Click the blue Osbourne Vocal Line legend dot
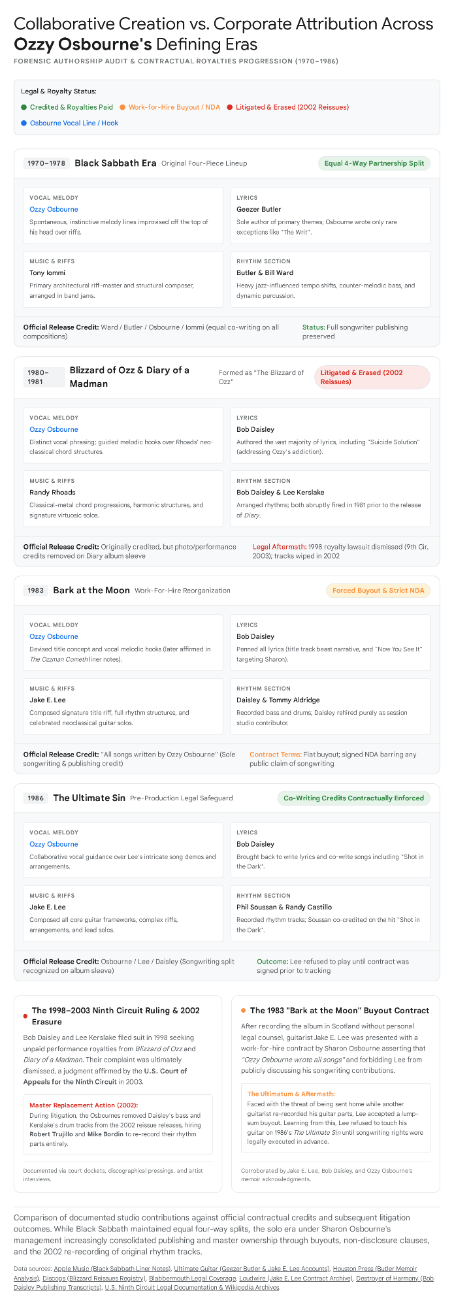This screenshot has width=454, height=1306. tap(24, 123)
